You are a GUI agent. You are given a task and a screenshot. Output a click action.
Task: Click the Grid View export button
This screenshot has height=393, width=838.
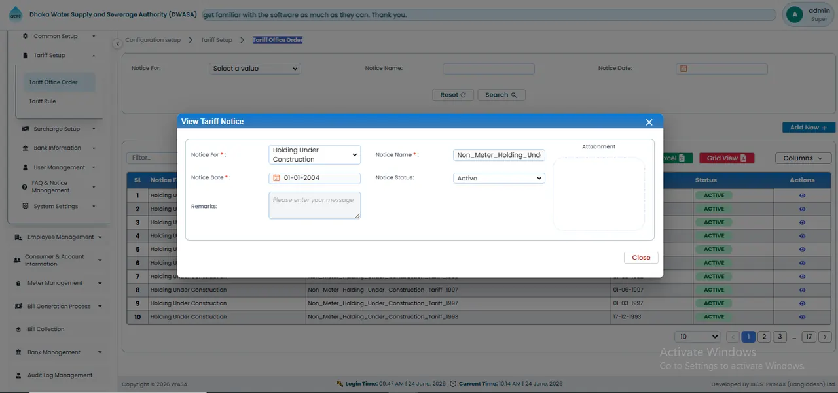pos(727,158)
